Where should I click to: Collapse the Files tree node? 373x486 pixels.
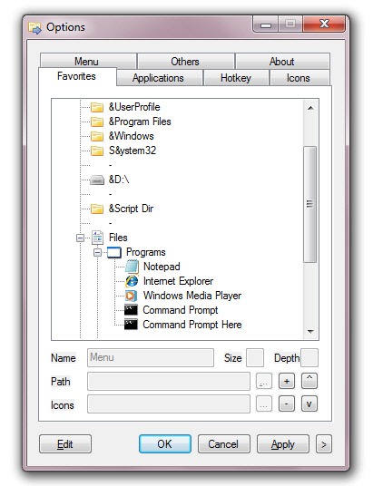click(x=80, y=238)
